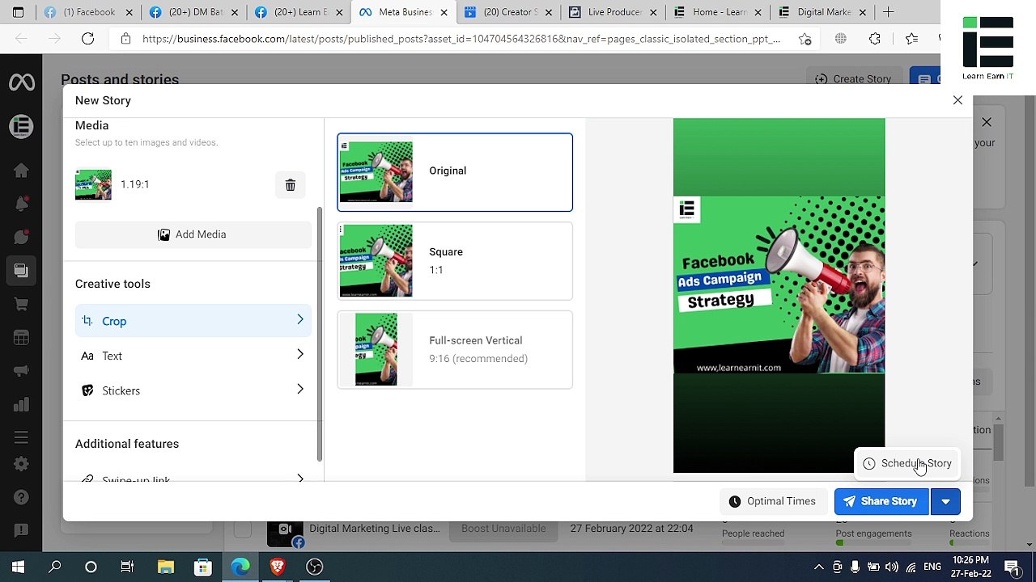Open the Action Center notifications

[x=1012, y=567]
